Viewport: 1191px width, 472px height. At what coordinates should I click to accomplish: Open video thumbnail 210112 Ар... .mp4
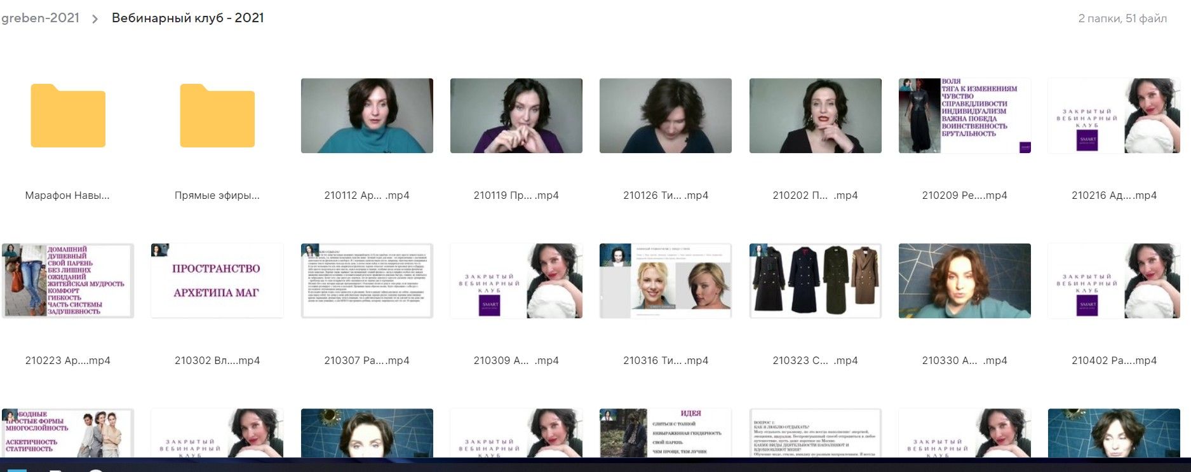point(367,116)
